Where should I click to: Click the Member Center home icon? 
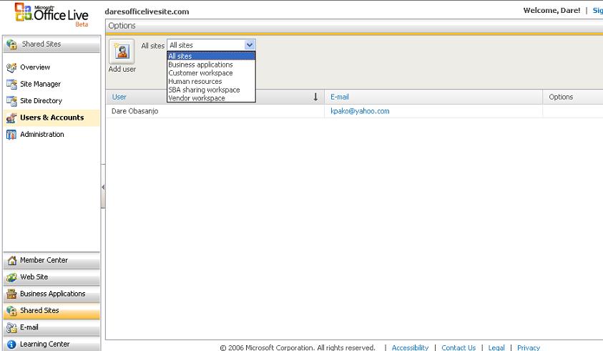pyautogui.click(x=11, y=260)
